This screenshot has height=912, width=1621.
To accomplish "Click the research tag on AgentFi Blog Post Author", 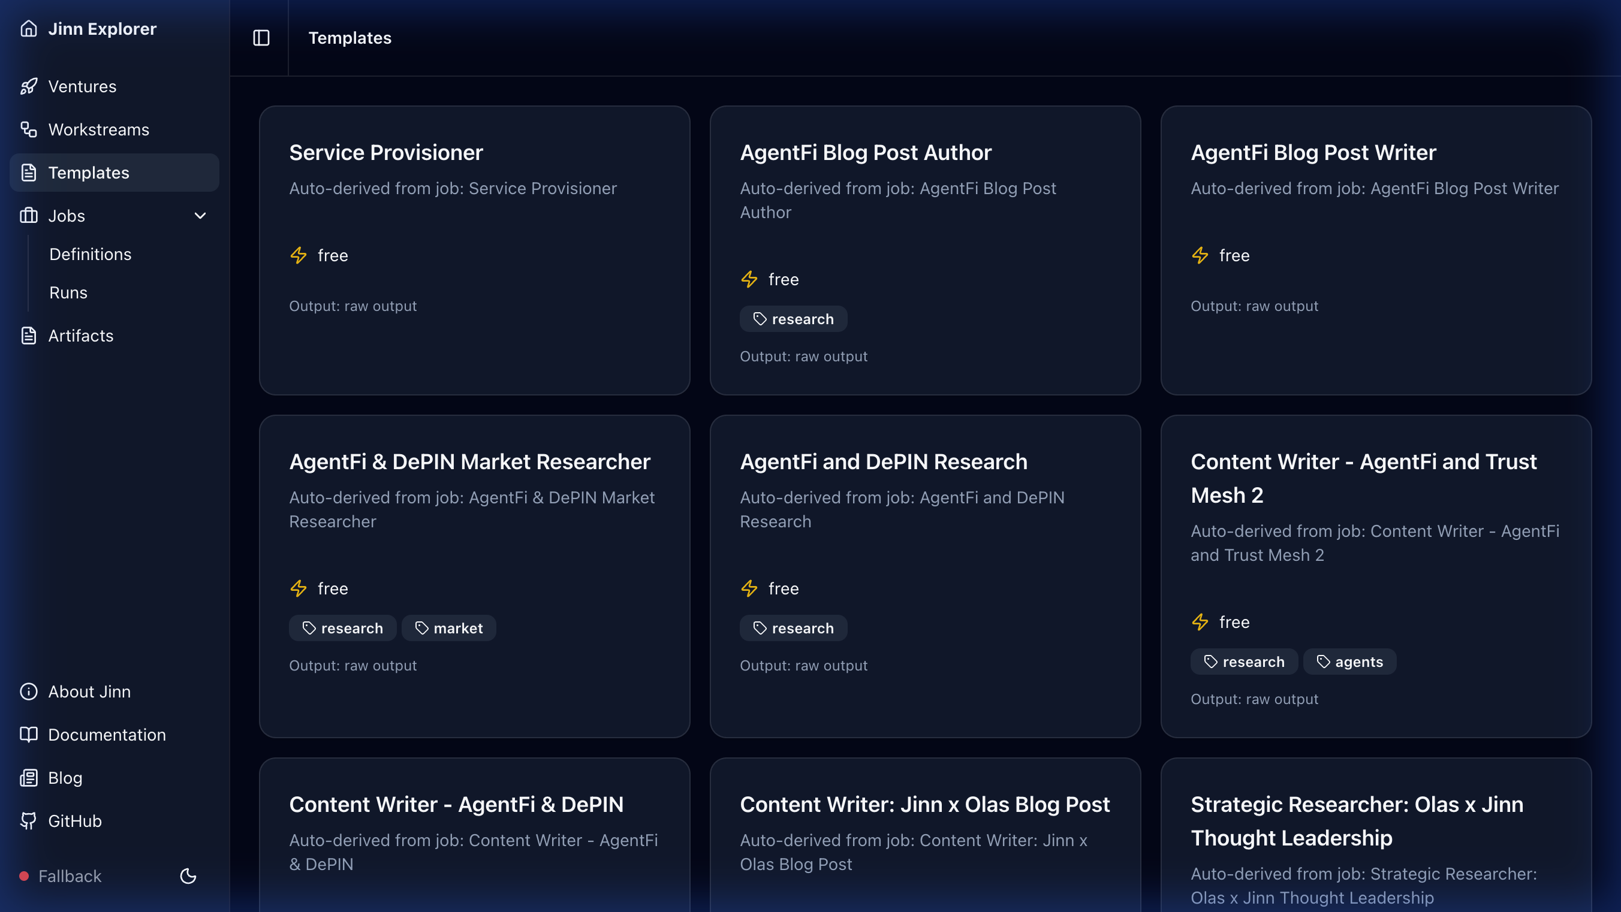I will [793, 319].
